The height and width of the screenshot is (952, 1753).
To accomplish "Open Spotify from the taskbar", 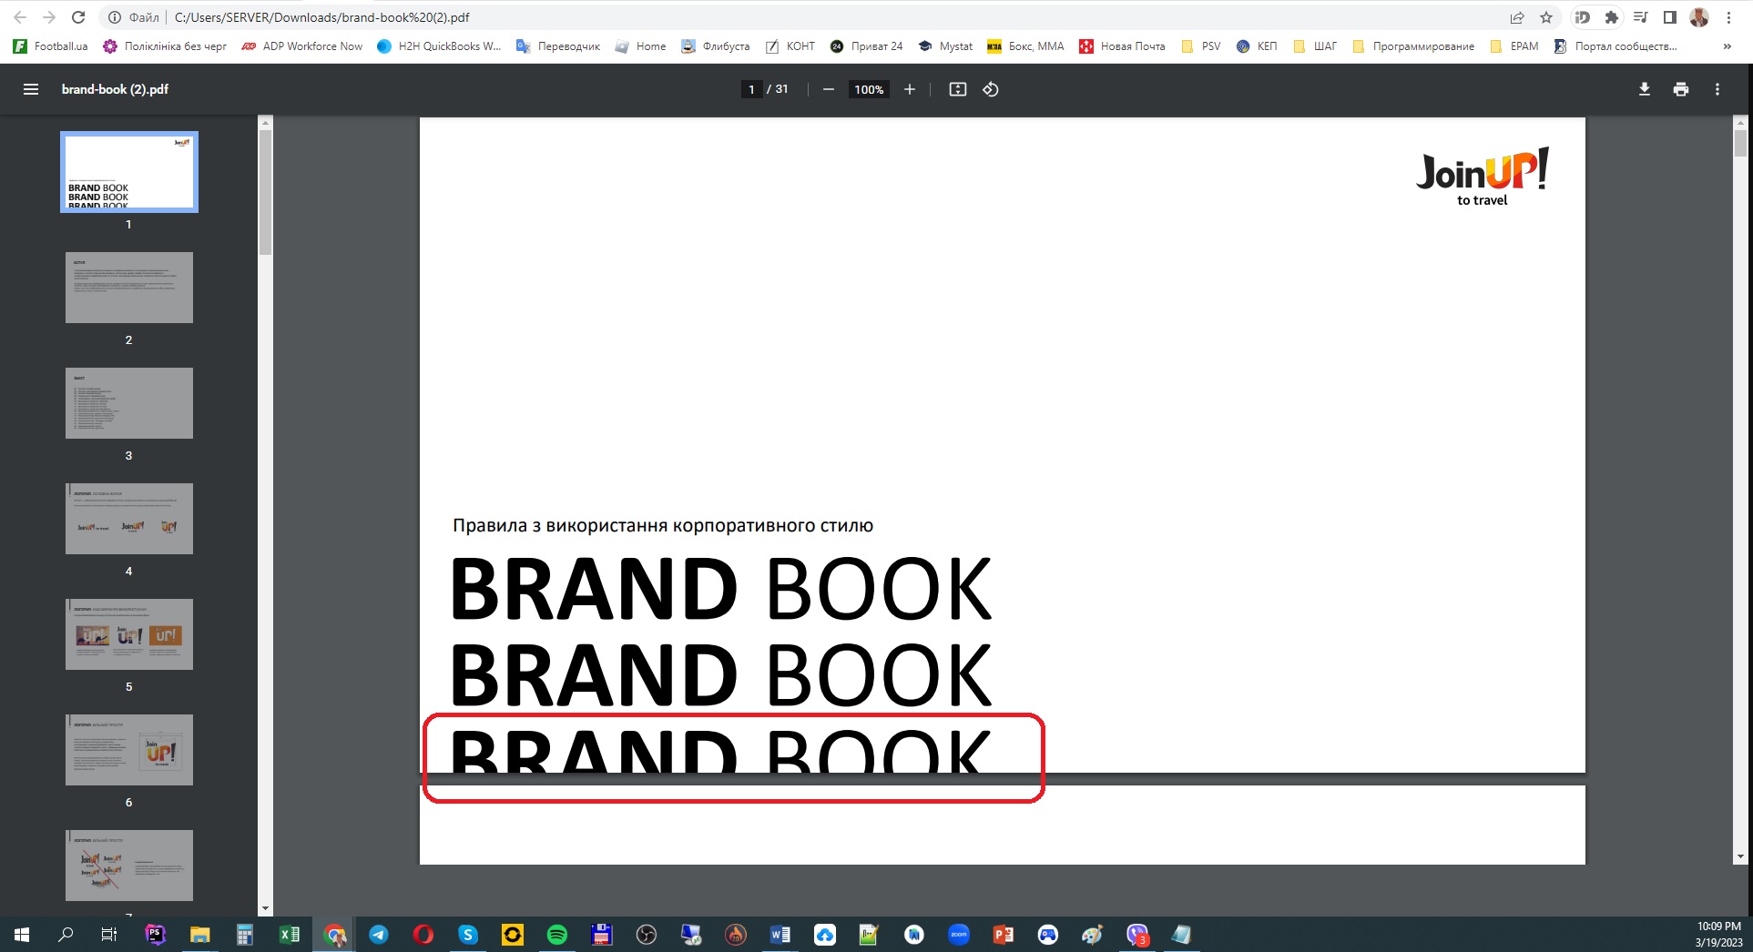I will point(557,935).
